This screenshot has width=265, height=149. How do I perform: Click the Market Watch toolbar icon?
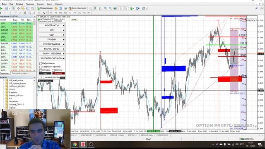(x=14, y=8)
